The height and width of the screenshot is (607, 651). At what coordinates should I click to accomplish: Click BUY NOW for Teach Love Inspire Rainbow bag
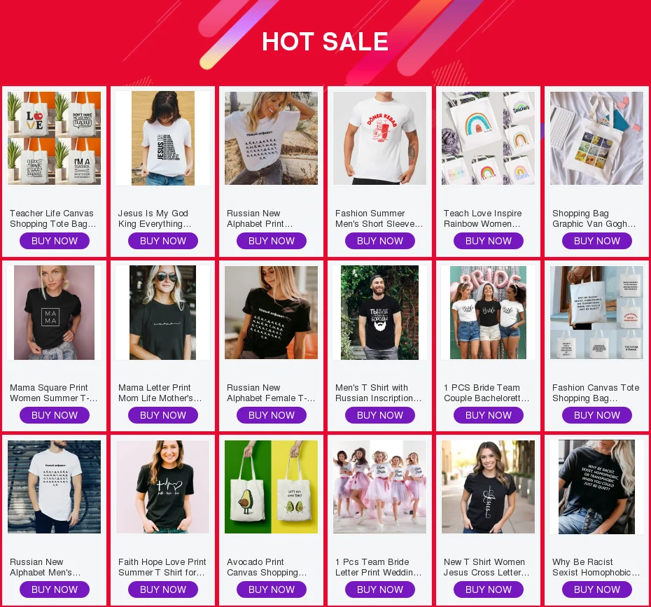click(489, 241)
